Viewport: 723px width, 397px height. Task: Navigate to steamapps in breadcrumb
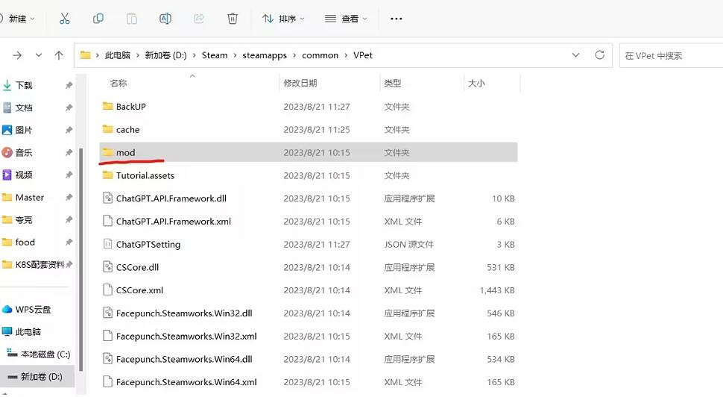pos(265,55)
